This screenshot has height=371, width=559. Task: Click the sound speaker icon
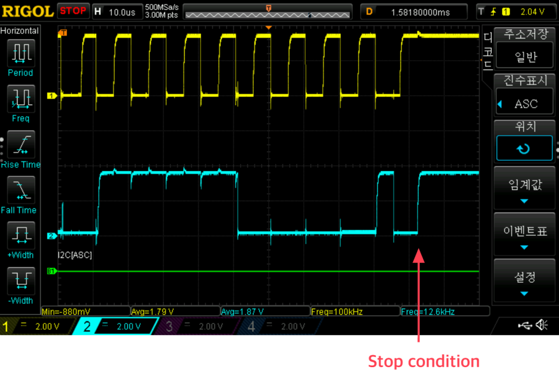tap(542, 325)
